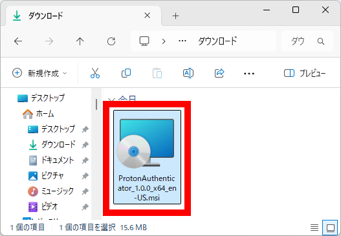
Task: Open pinned デスクトップ under ホーム
Action: click(x=51, y=129)
